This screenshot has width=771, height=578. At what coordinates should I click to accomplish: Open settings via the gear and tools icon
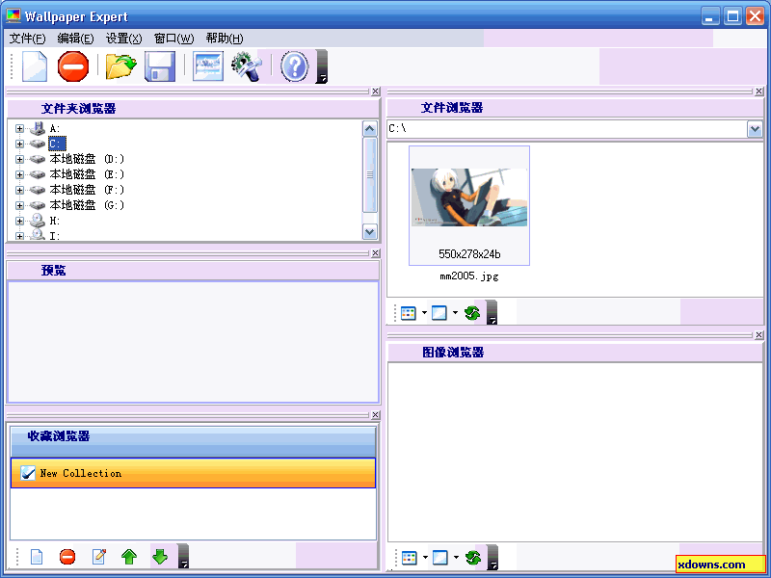coord(247,66)
